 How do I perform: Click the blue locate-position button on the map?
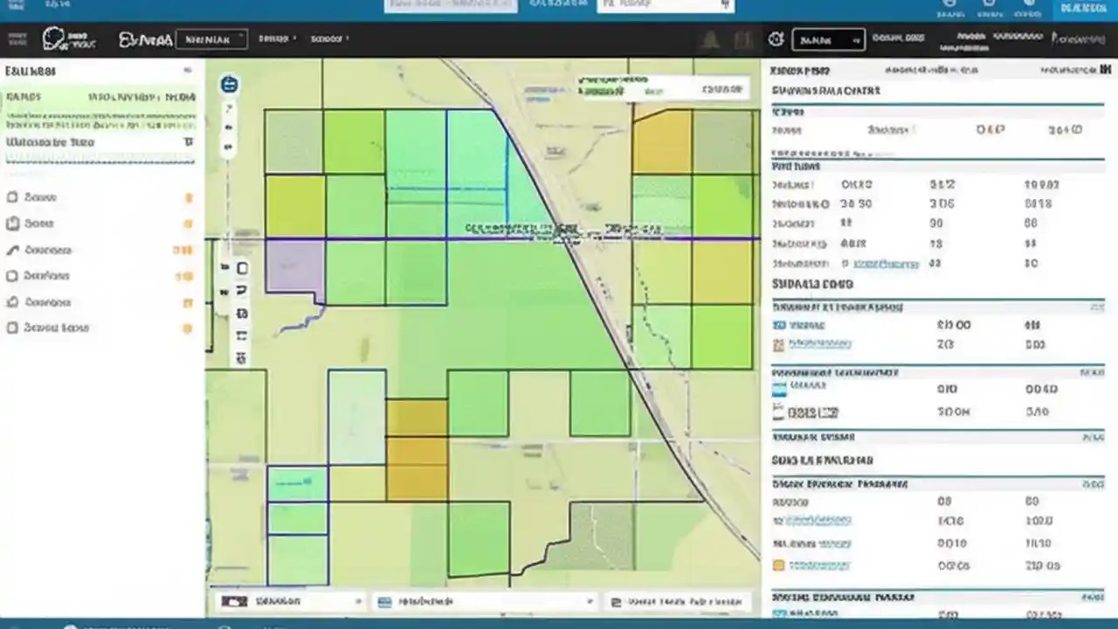pyautogui.click(x=229, y=84)
